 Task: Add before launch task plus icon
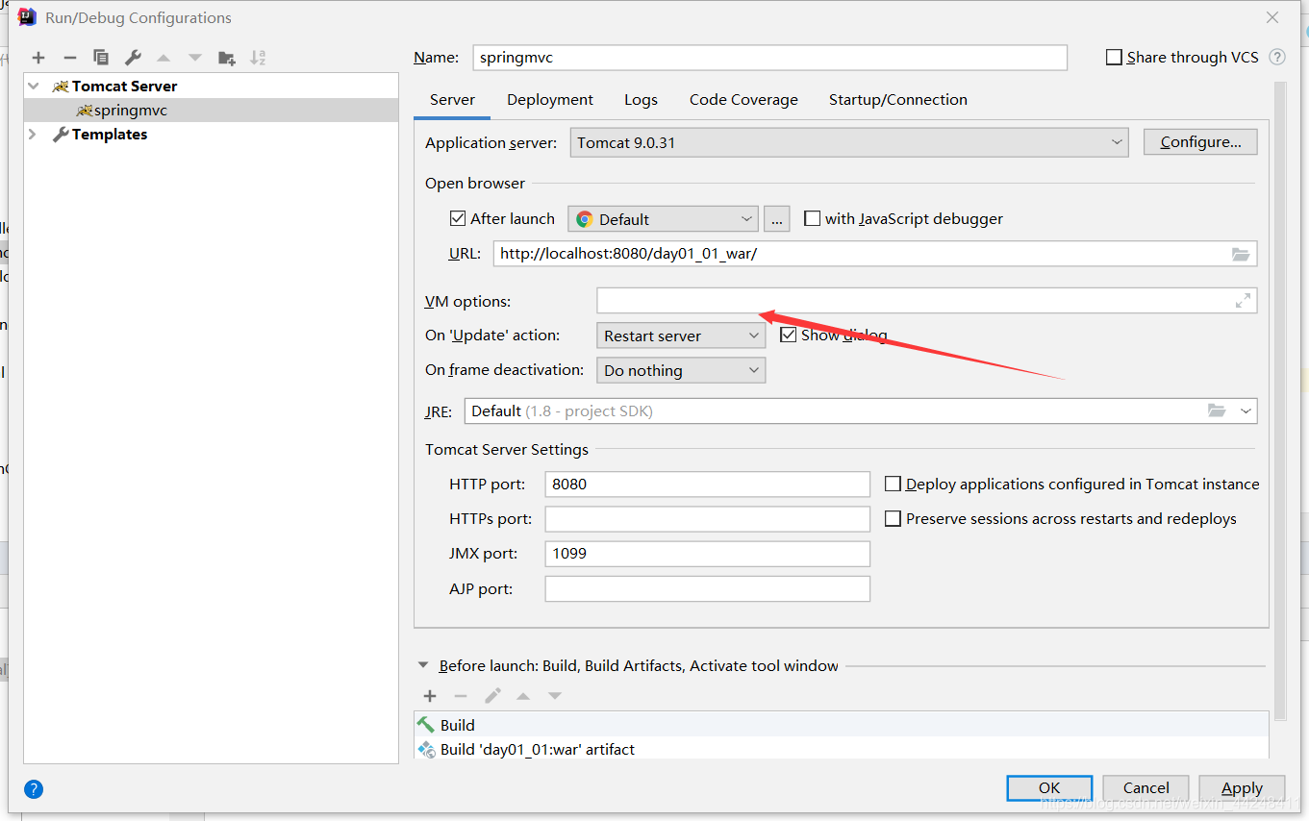point(430,696)
